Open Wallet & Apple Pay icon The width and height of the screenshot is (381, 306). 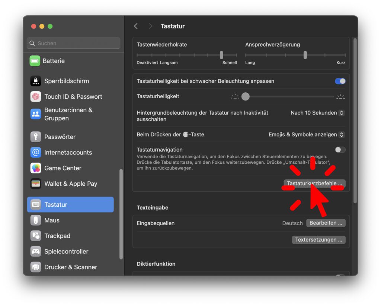pos(36,184)
